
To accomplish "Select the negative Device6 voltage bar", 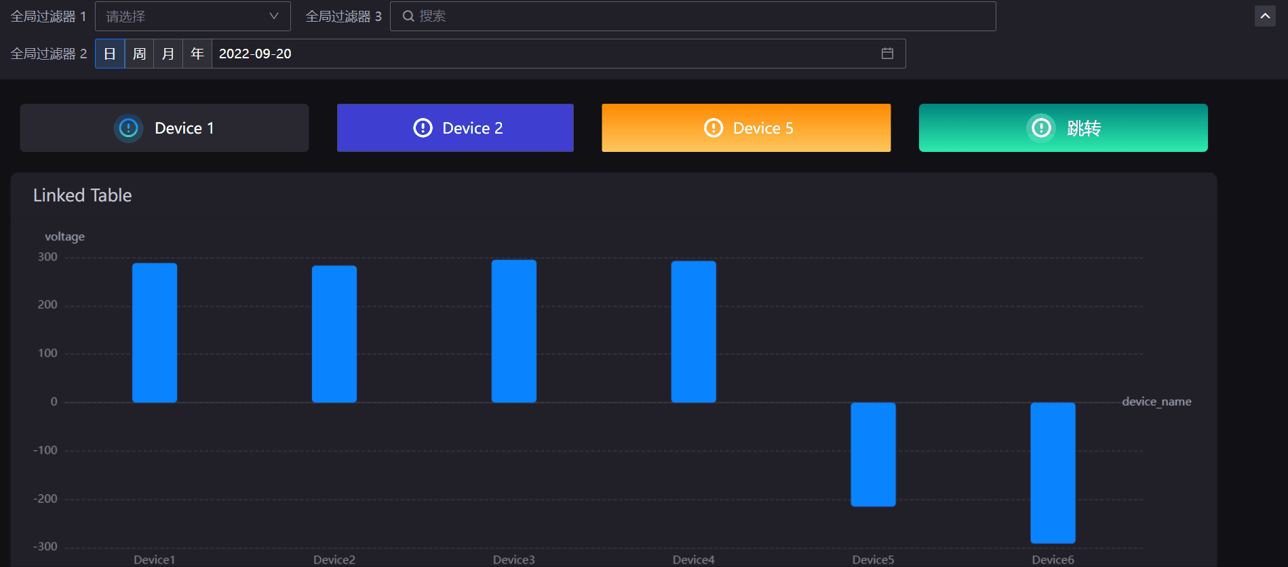I will [x=1053, y=473].
